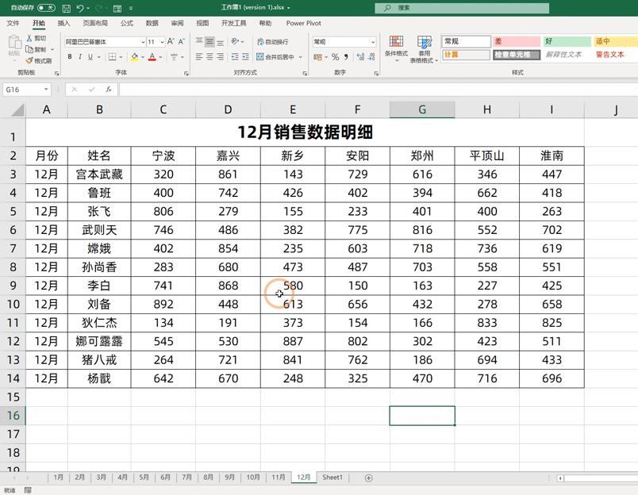Toggle Bold formatting
Image resolution: width=638 pixels, height=495 pixels.
[71, 57]
